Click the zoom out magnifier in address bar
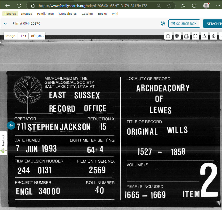The height and width of the screenshot is (210, 222). pyautogui.click(x=159, y=6)
